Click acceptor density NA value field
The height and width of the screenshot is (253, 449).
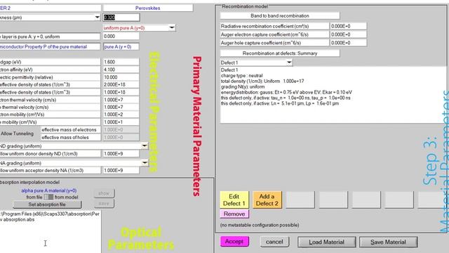pyautogui.click(x=121, y=170)
